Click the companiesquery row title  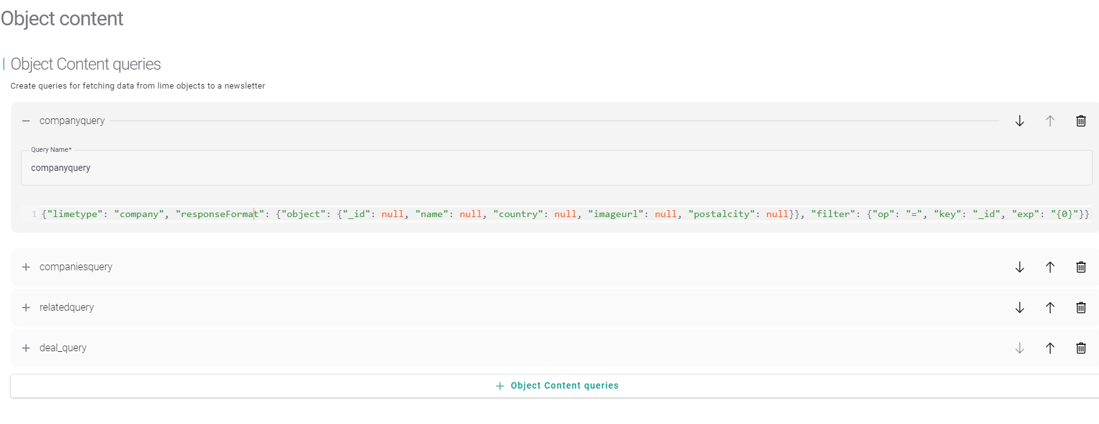pyautogui.click(x=76, y=267)
